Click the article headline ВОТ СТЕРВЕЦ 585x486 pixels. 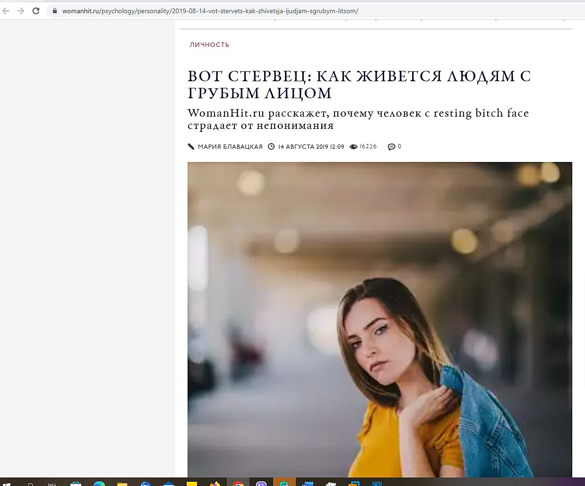click(x=359, y=84)
